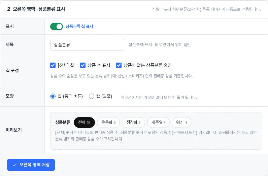This screenshot has height=176, width=268.
Task: Select the 칩 (둥근 버튼) radio option
Action: pyautogui.click(x=53, y=96)
